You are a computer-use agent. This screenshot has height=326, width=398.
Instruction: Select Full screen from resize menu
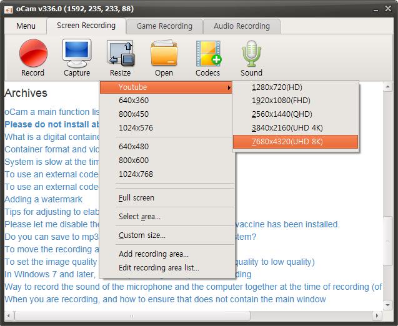[x=136, y=198]
